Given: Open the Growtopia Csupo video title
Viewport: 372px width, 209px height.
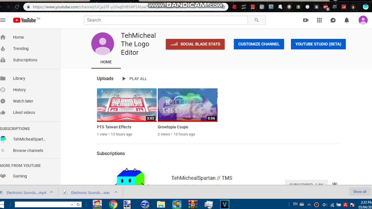Looking at the screenshot, I should pyautogui.click(x=173, y=127).
